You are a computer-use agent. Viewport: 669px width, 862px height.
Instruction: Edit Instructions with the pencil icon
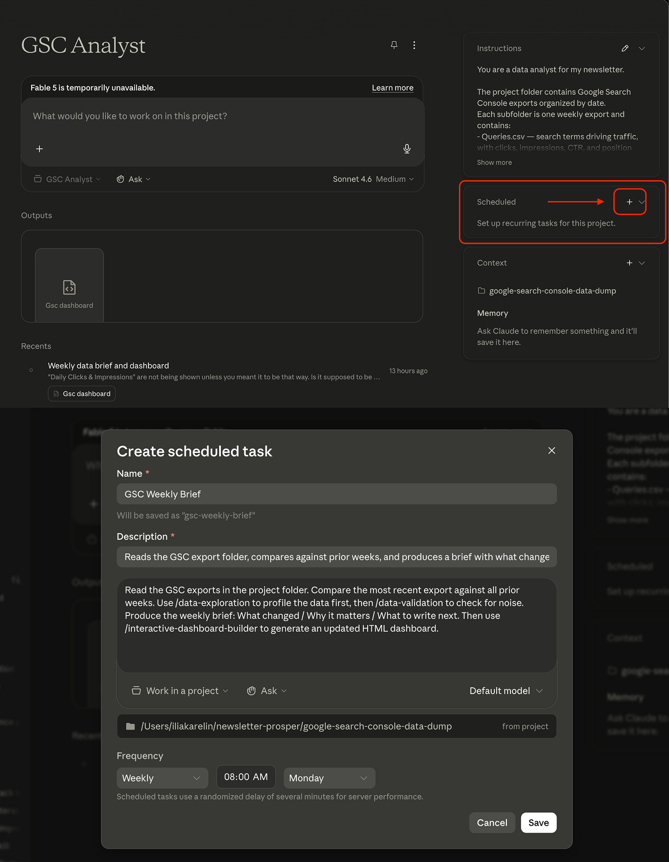(x=625, y=48)
